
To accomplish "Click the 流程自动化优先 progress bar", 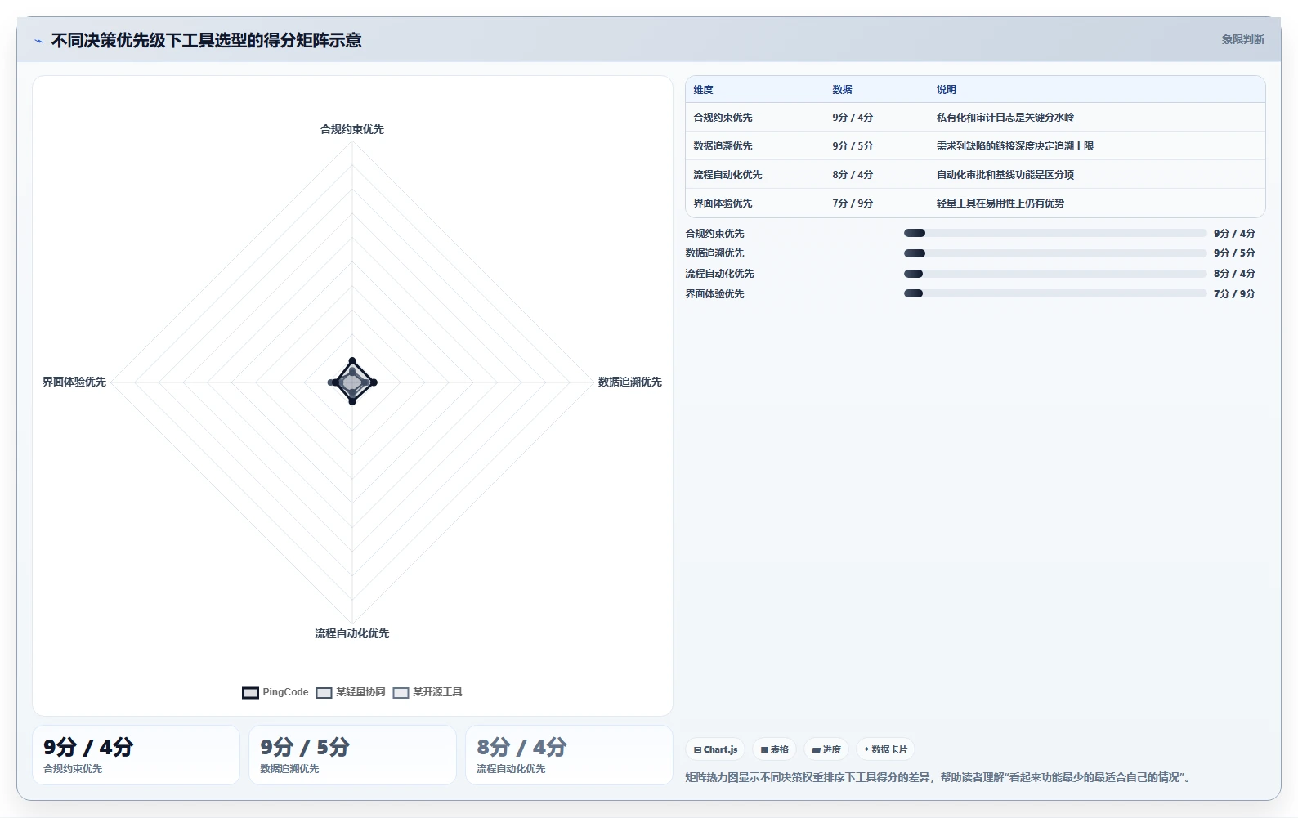I will coord(1055,274).
